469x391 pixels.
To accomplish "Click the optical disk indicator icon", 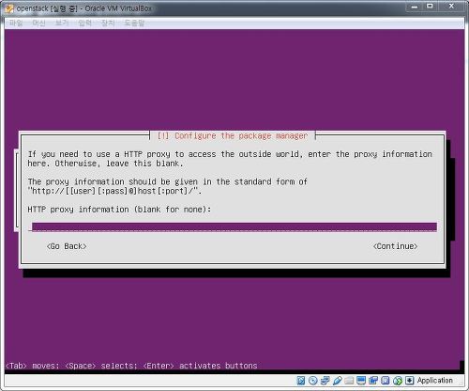I will pyautogui.click(x=312, y=381).
